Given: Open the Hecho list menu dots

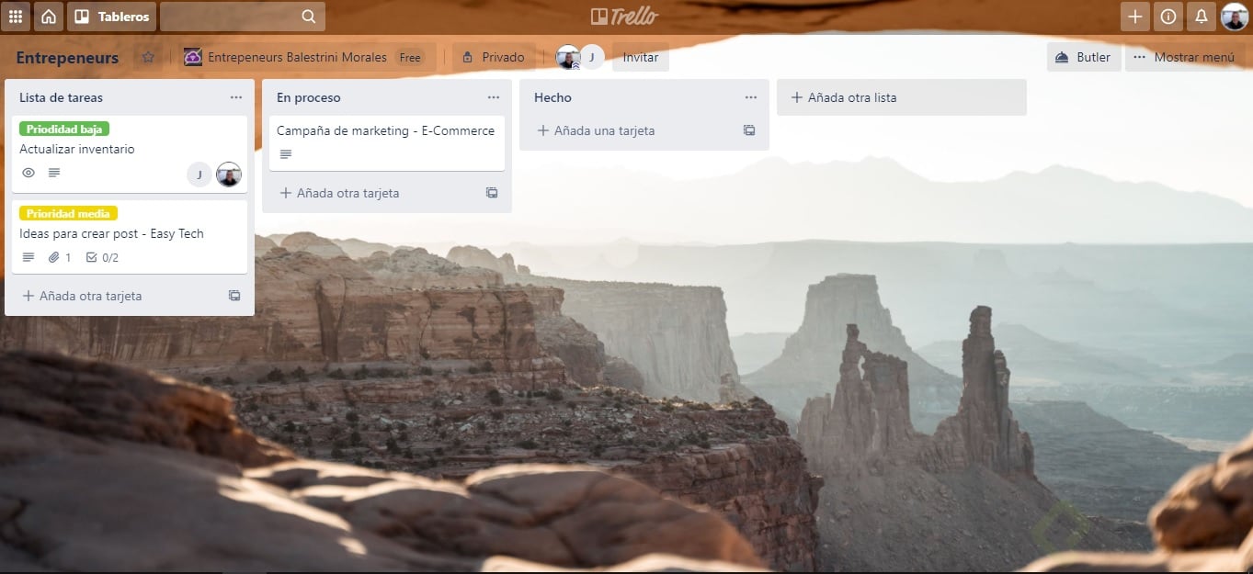Looking at the screenshot, I should tap(751, 96).
